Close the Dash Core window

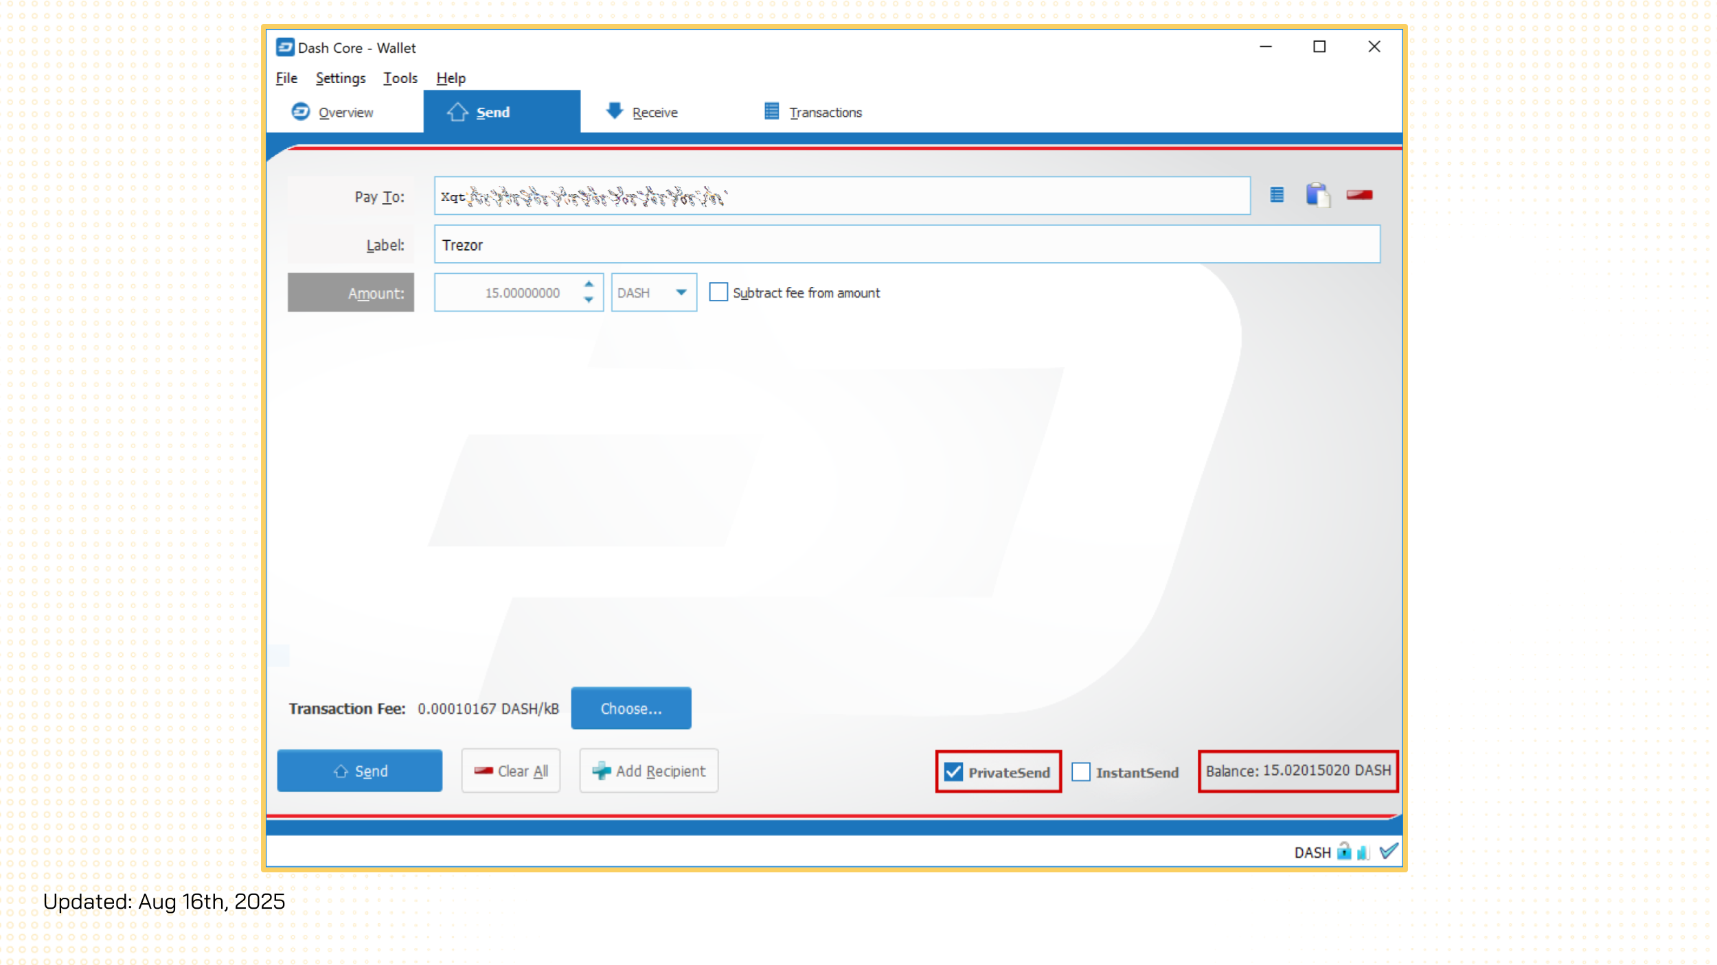pyautogui.click(x=1374, y=47)
